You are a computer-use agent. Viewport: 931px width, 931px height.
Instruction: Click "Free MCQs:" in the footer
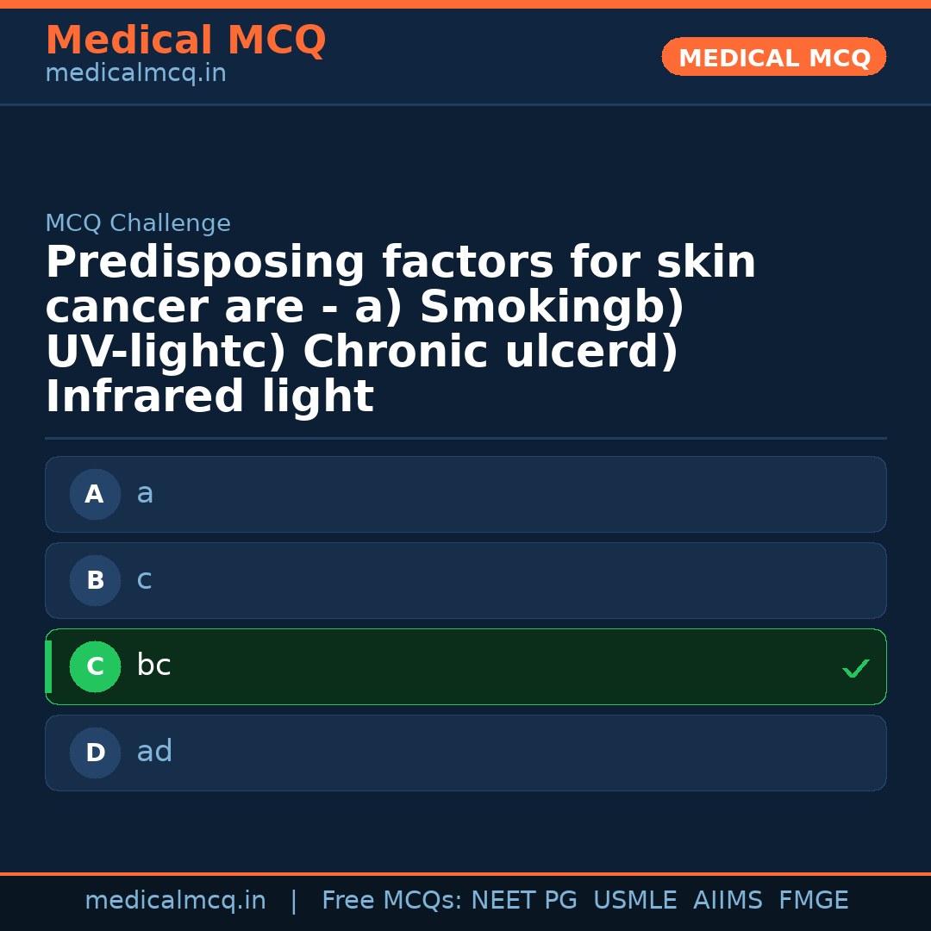point(392,901)
